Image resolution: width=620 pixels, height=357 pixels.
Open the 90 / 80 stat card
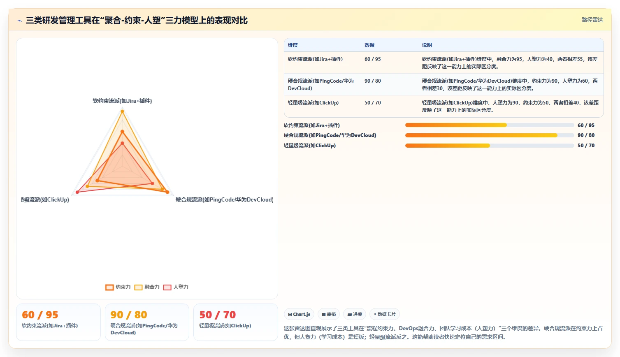147,322
